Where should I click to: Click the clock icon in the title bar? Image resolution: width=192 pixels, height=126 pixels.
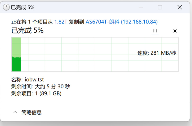(6, 7)
